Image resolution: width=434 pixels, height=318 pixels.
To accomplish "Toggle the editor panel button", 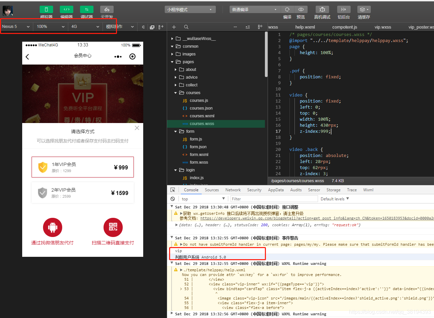I will coord(67,9).
